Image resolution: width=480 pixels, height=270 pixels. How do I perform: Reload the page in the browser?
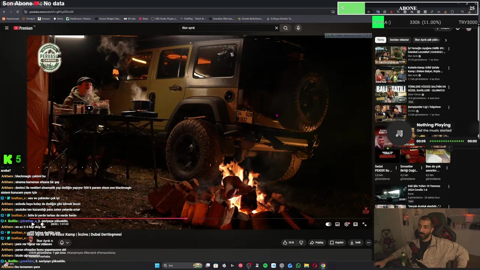click(17, 12)
